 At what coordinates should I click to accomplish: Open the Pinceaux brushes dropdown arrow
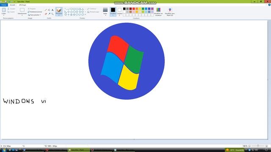[59, 15]
